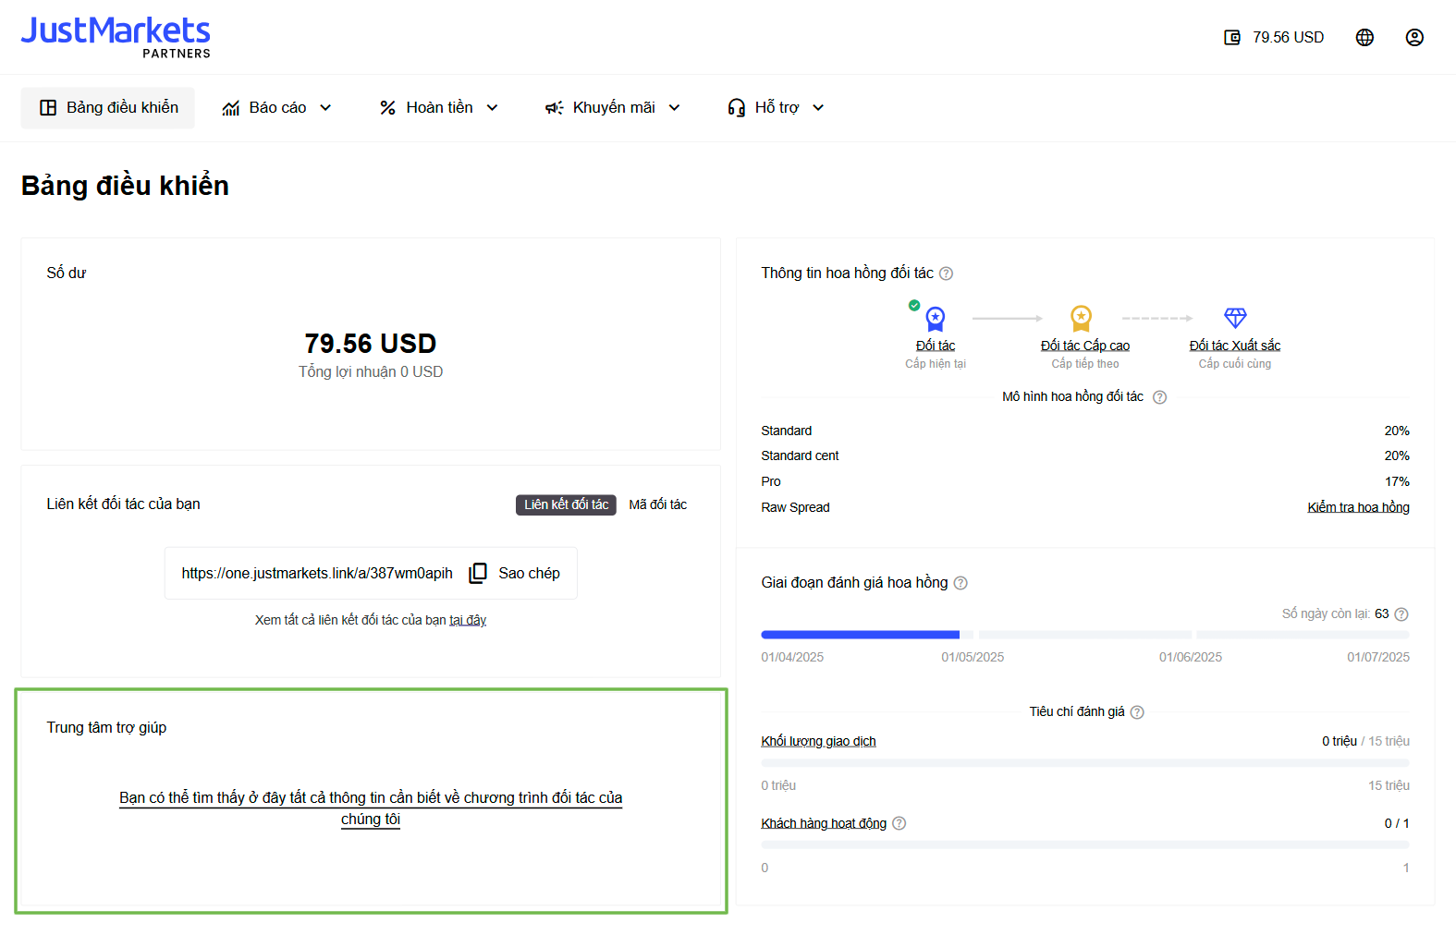Click the partner link URL field

pos(317,574)
